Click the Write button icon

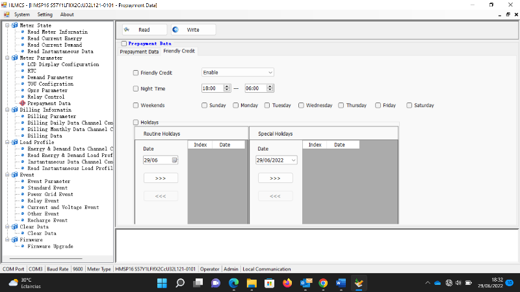pyautogui.click(x=175, y=29)
